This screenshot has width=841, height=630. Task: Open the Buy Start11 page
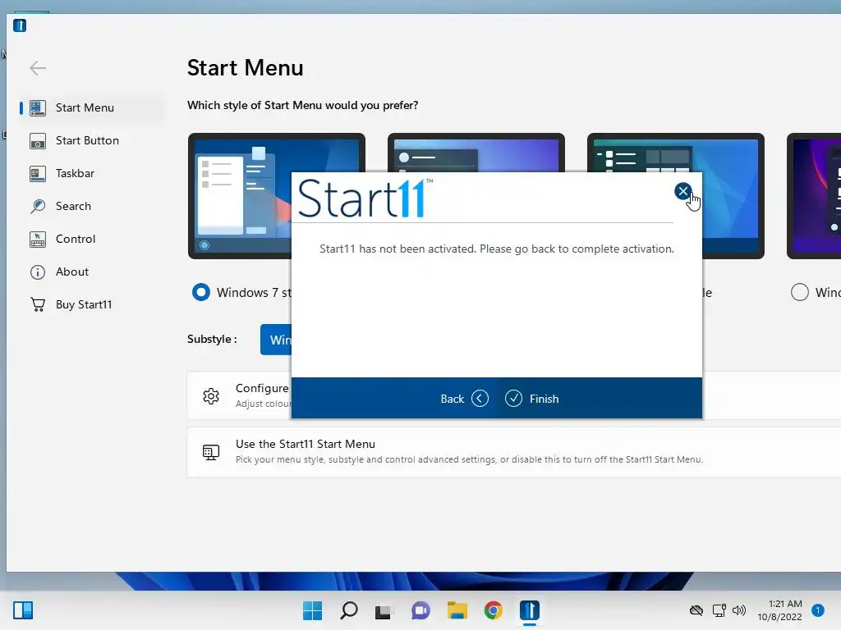click(x=91, y=304)
